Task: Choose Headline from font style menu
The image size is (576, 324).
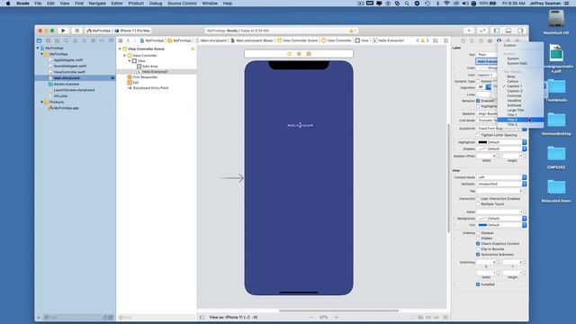Action: point(520,100)
